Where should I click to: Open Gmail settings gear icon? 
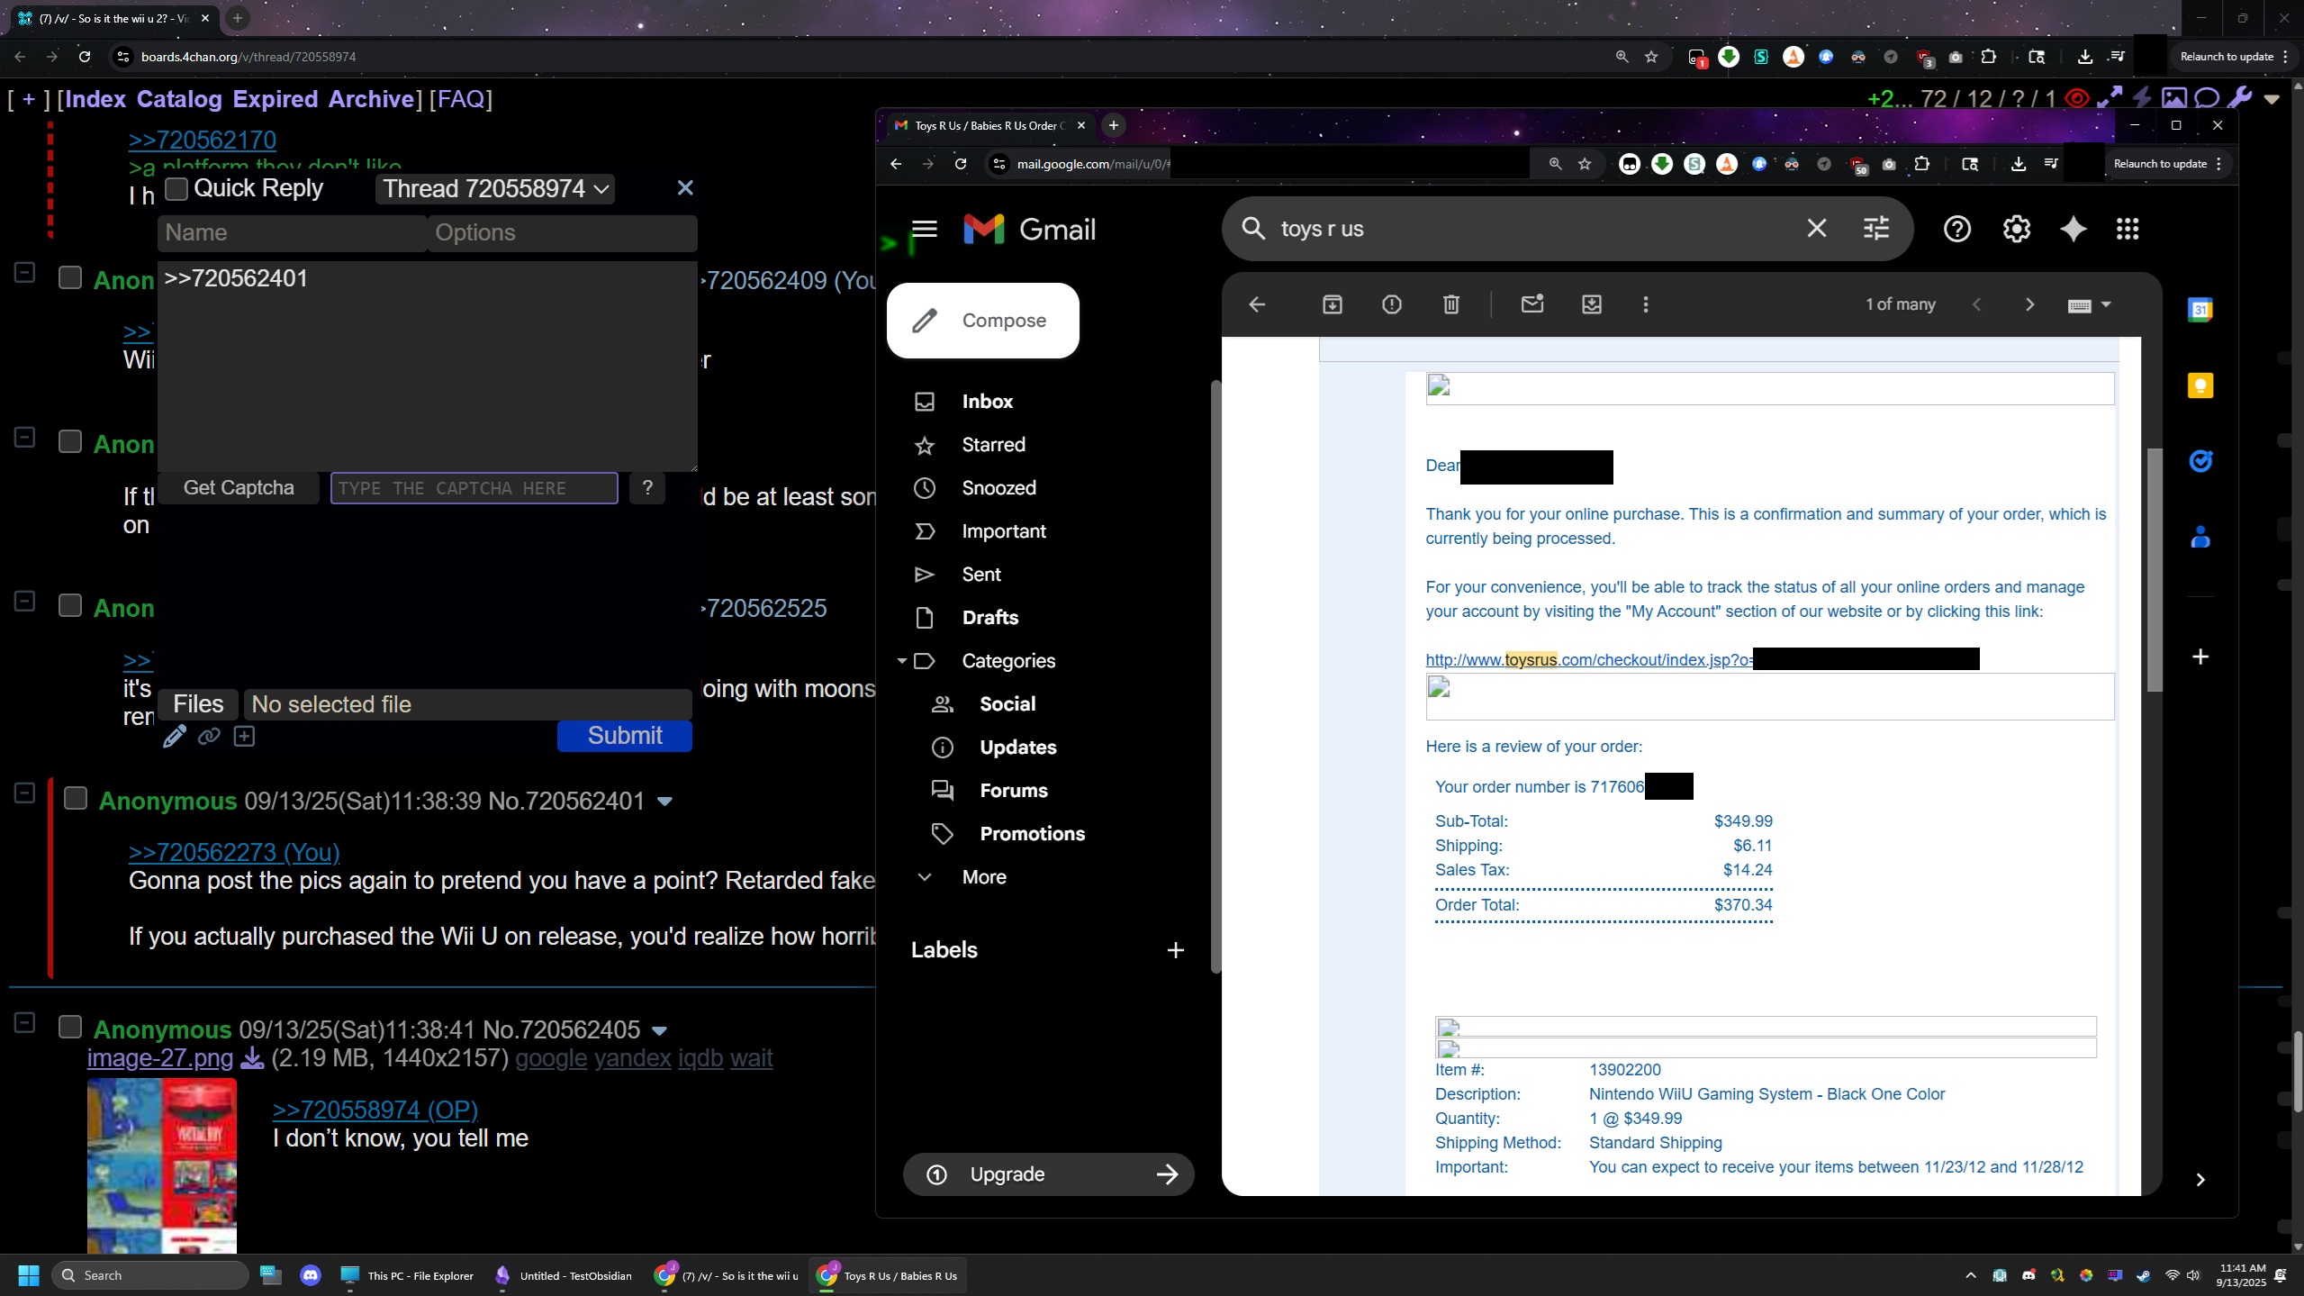2017,229
